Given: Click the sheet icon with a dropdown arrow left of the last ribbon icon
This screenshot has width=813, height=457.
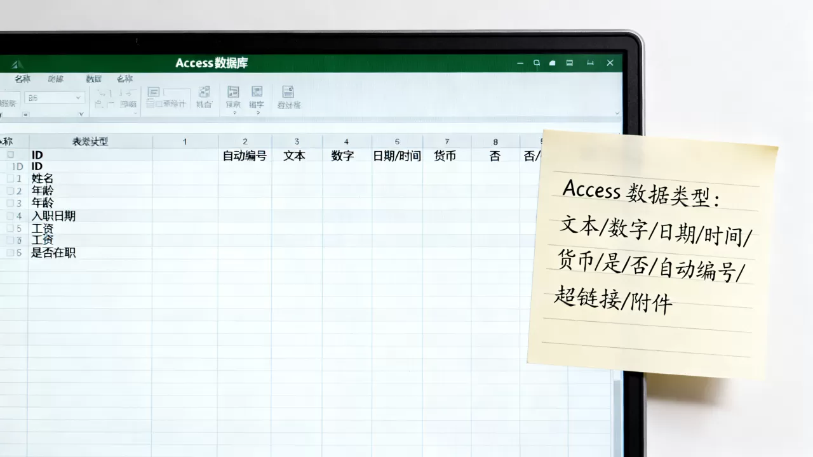Looking at the screenshot, I should pos(257,92).
